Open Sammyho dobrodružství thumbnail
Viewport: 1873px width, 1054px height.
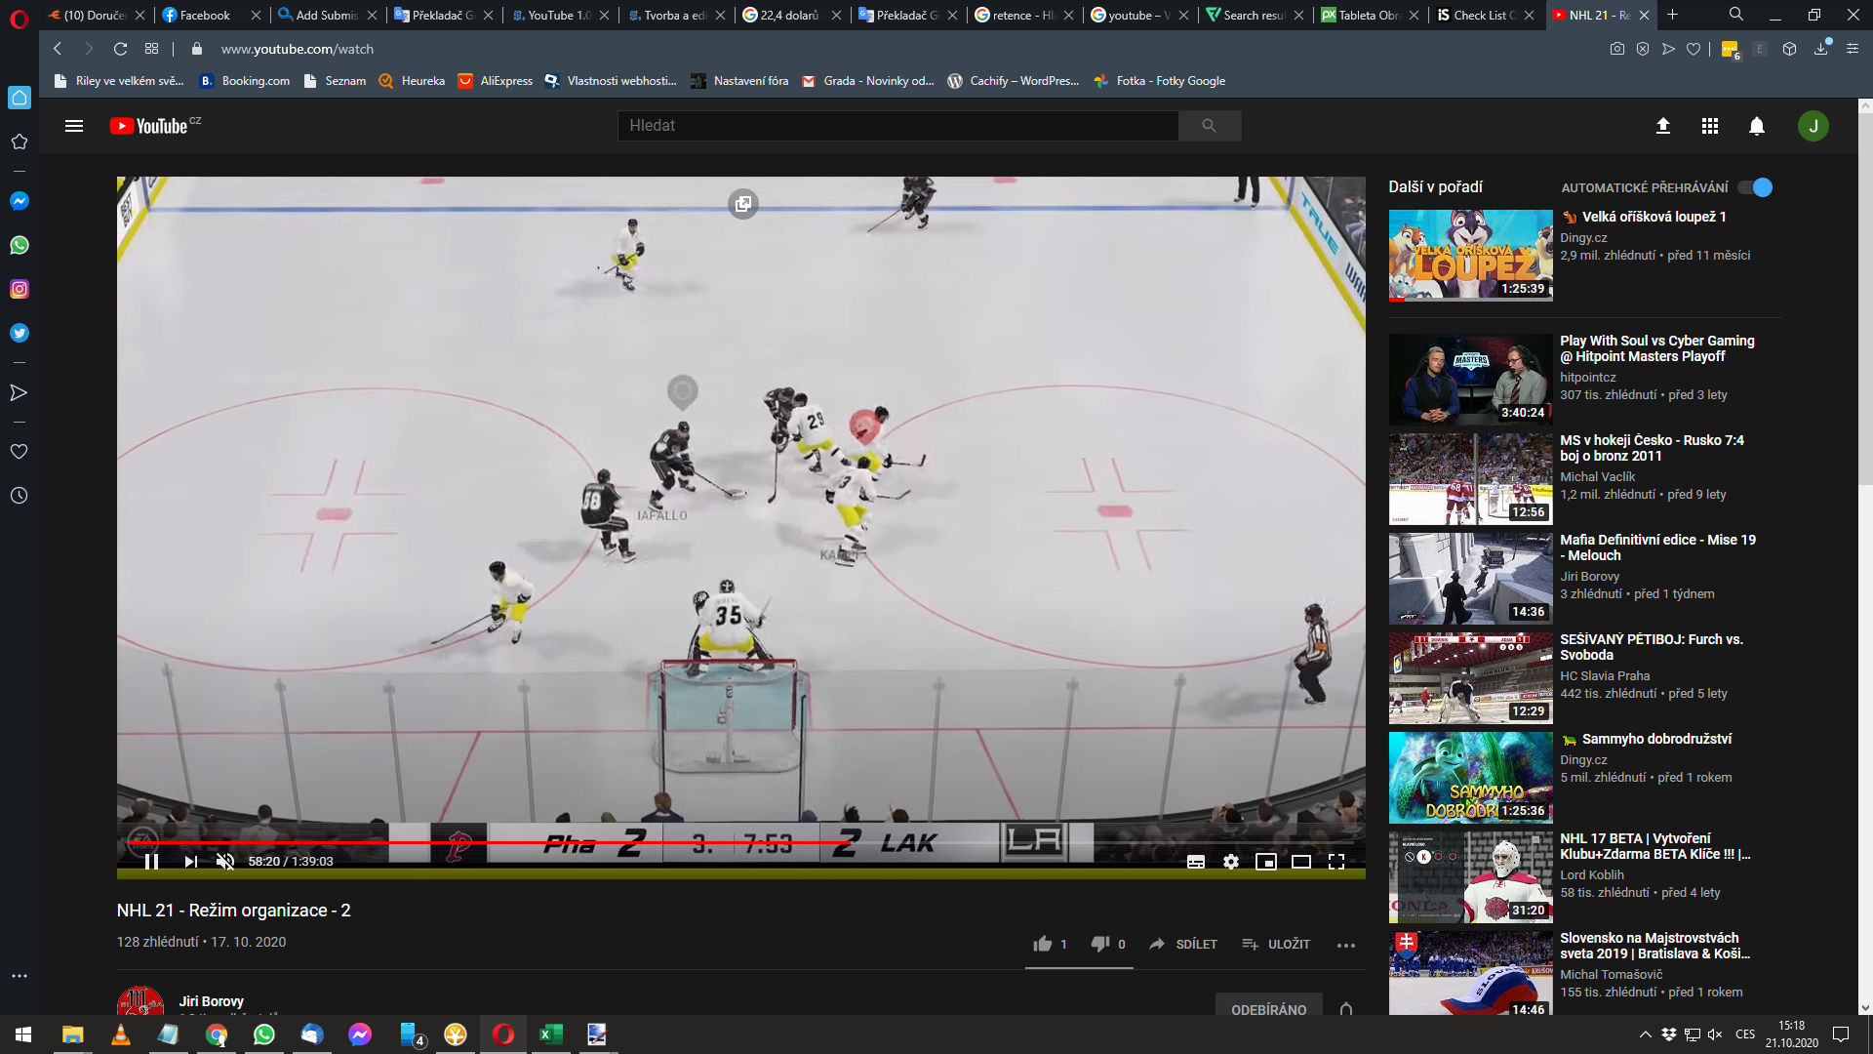click(x=1470, y=778)
